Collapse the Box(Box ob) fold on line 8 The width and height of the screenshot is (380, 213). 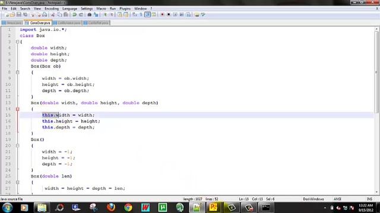17,72
